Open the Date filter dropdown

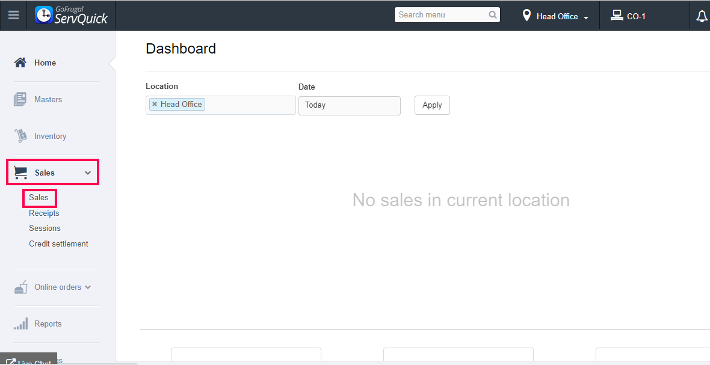tap(349, 105)
